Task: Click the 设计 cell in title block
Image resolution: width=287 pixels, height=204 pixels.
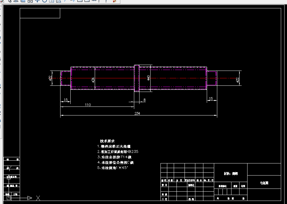Action: coord(164,185)
